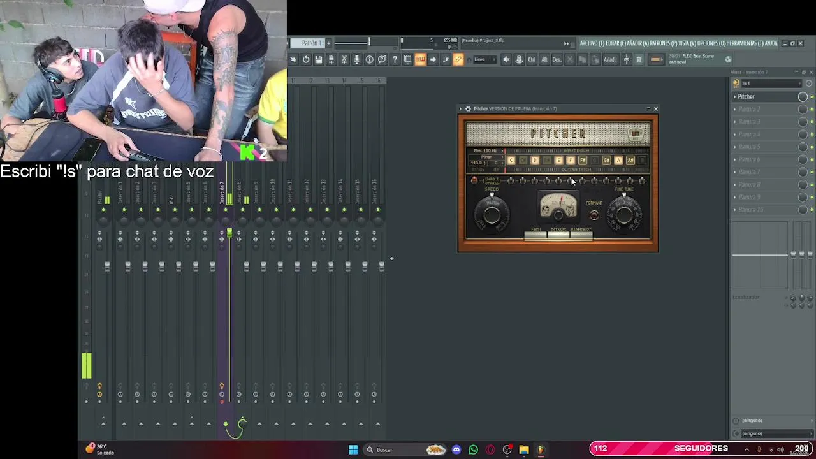Open the OPCIONES menu
Screen dimensions: 816x459
(x=711, y=43)
